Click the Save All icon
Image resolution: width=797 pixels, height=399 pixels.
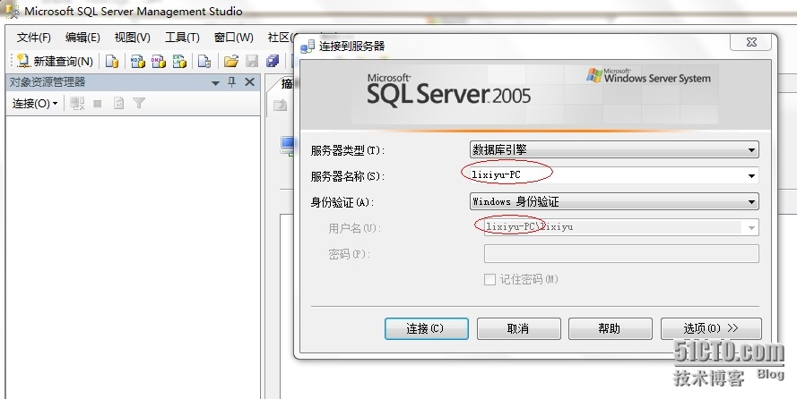coord(273,62)
